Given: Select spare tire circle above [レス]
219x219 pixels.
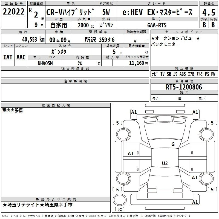Looking at the screenshot, I should pyautogui.click(x=120, y=200).
